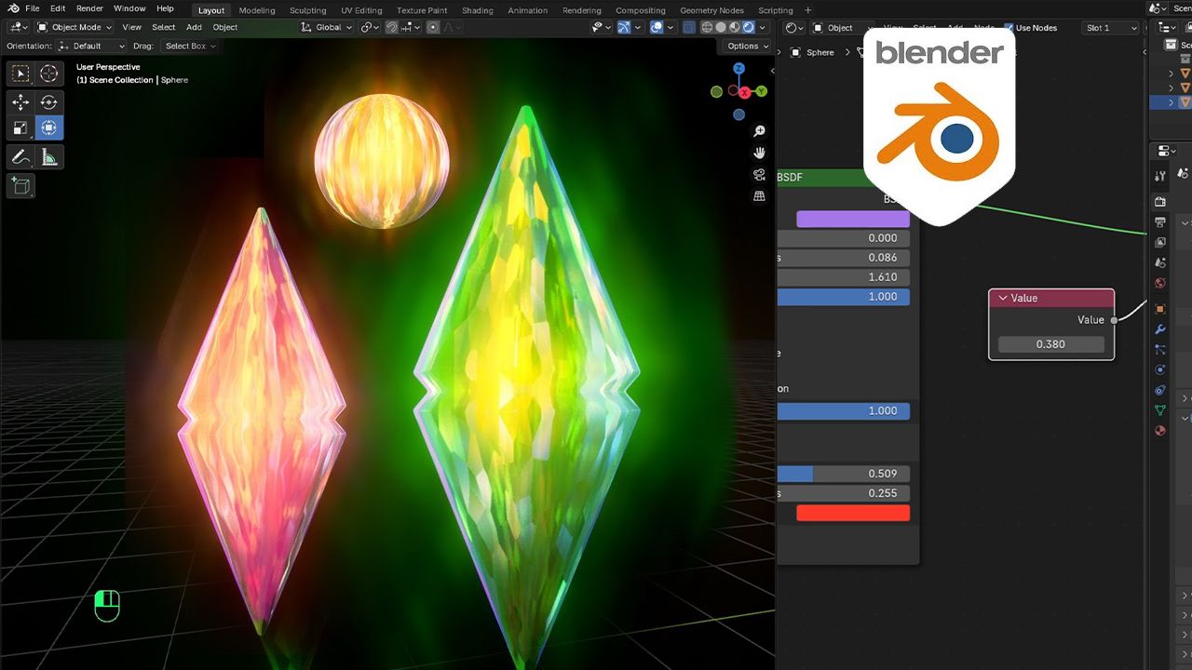
Task: Toggle viewport overlays
Action: coord(657,27)
